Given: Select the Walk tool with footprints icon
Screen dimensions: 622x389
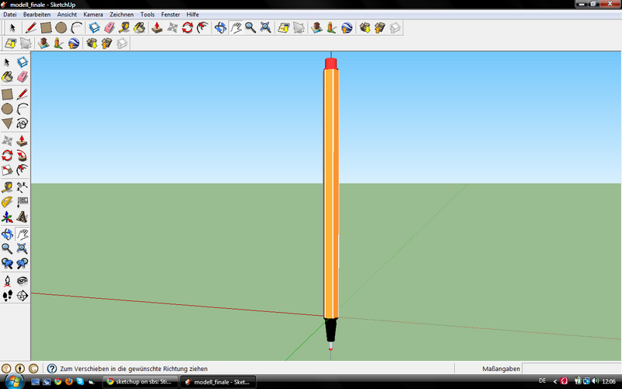Looking at the screenshot, I should pos(8,295).
